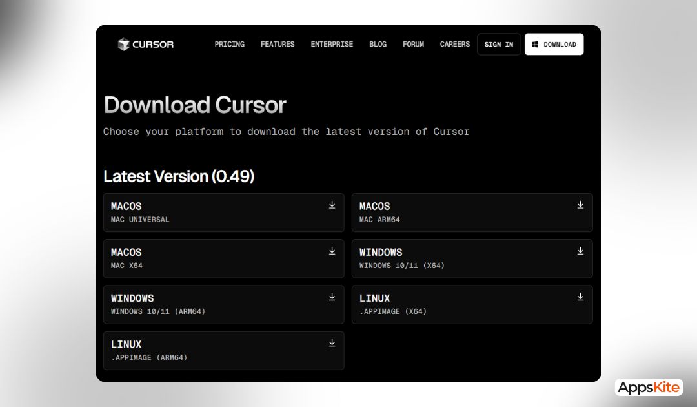Screen dimensions: 697x407
Task: Click download arrow for Windows 10/11 (ARM64)
Action: click(x=332, y=297)
